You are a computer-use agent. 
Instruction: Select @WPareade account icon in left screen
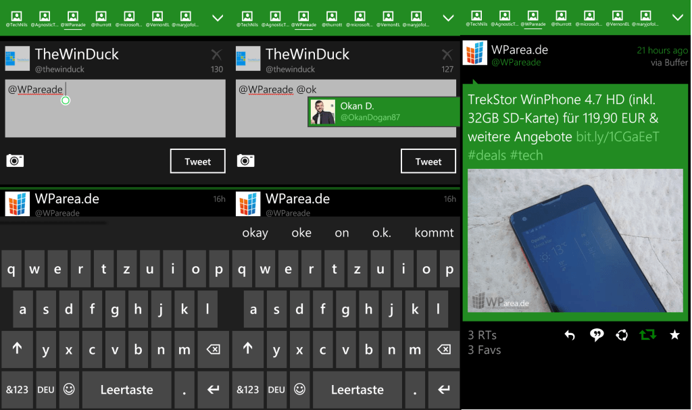pyautogui.click(x=73, y=17)
